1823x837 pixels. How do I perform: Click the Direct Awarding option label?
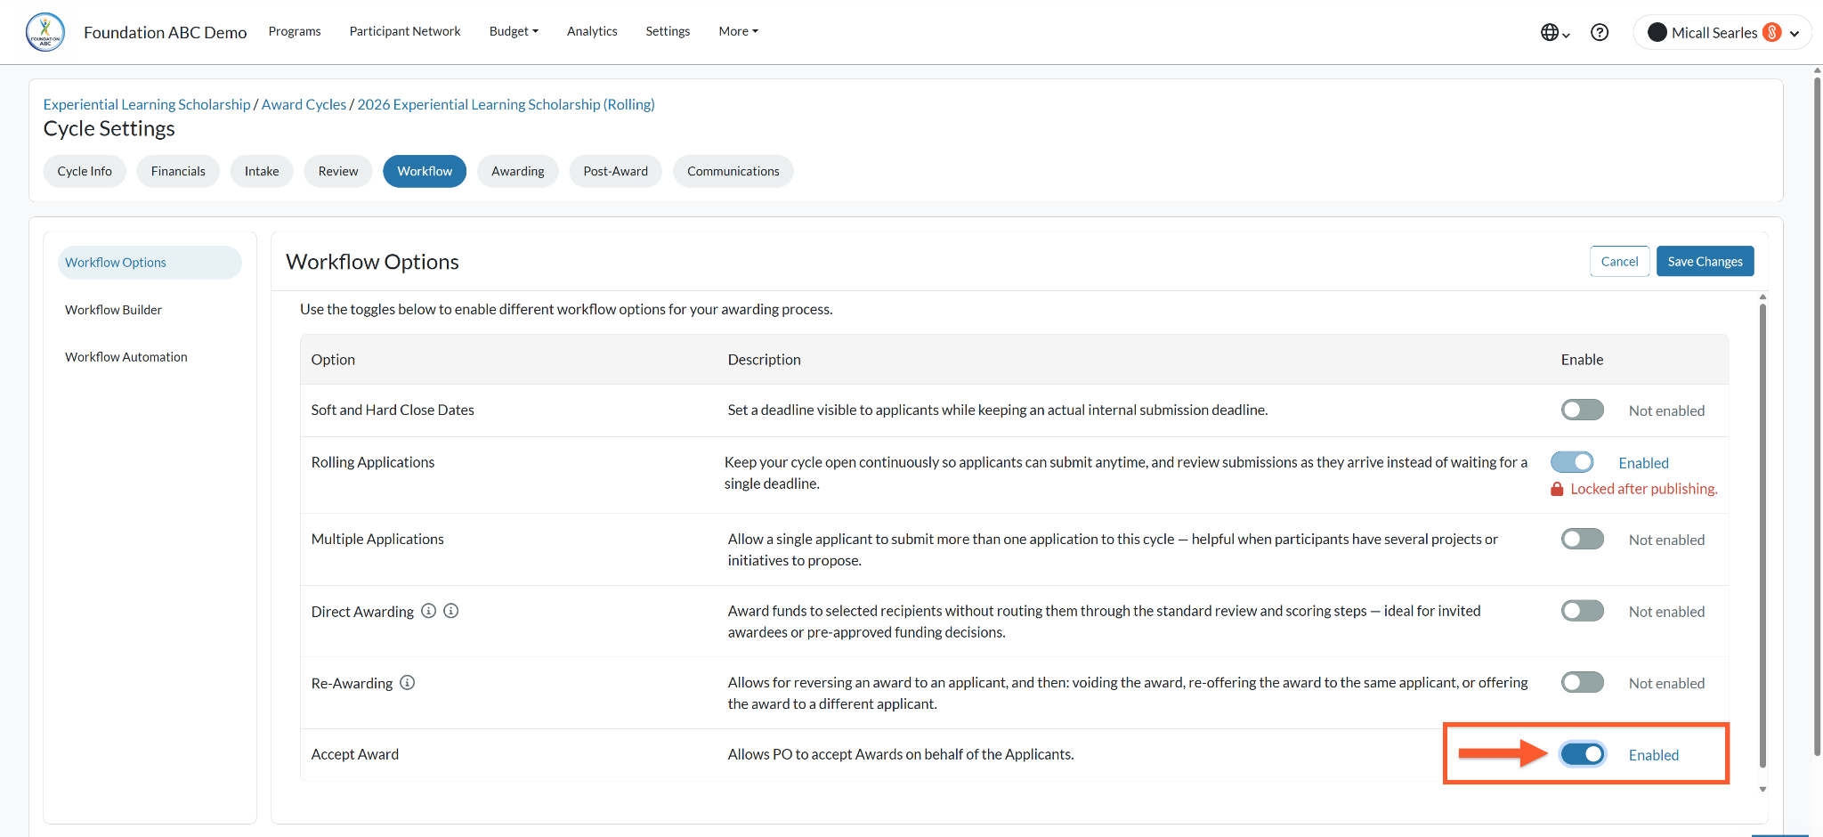pyautogui.click(x=362, y=612)
